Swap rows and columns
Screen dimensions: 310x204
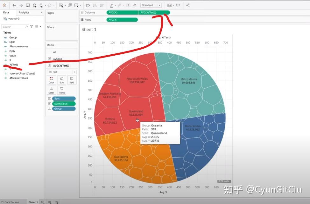pyautogui.click(x=88, y=5)
